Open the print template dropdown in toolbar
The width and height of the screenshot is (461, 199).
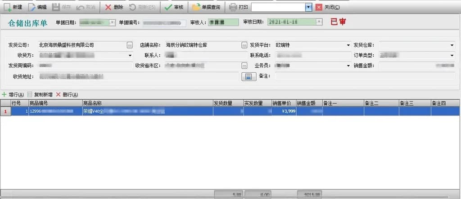(308, 7)
